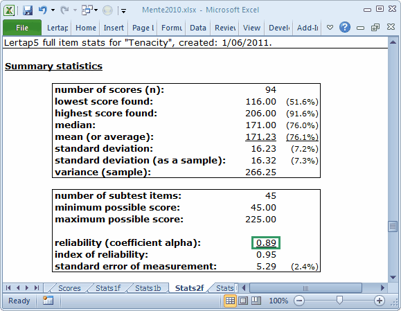The width and height of the screenshot is (401, 311).
Task: Open the Insert ribbon tab
Action: coord(114,28)
